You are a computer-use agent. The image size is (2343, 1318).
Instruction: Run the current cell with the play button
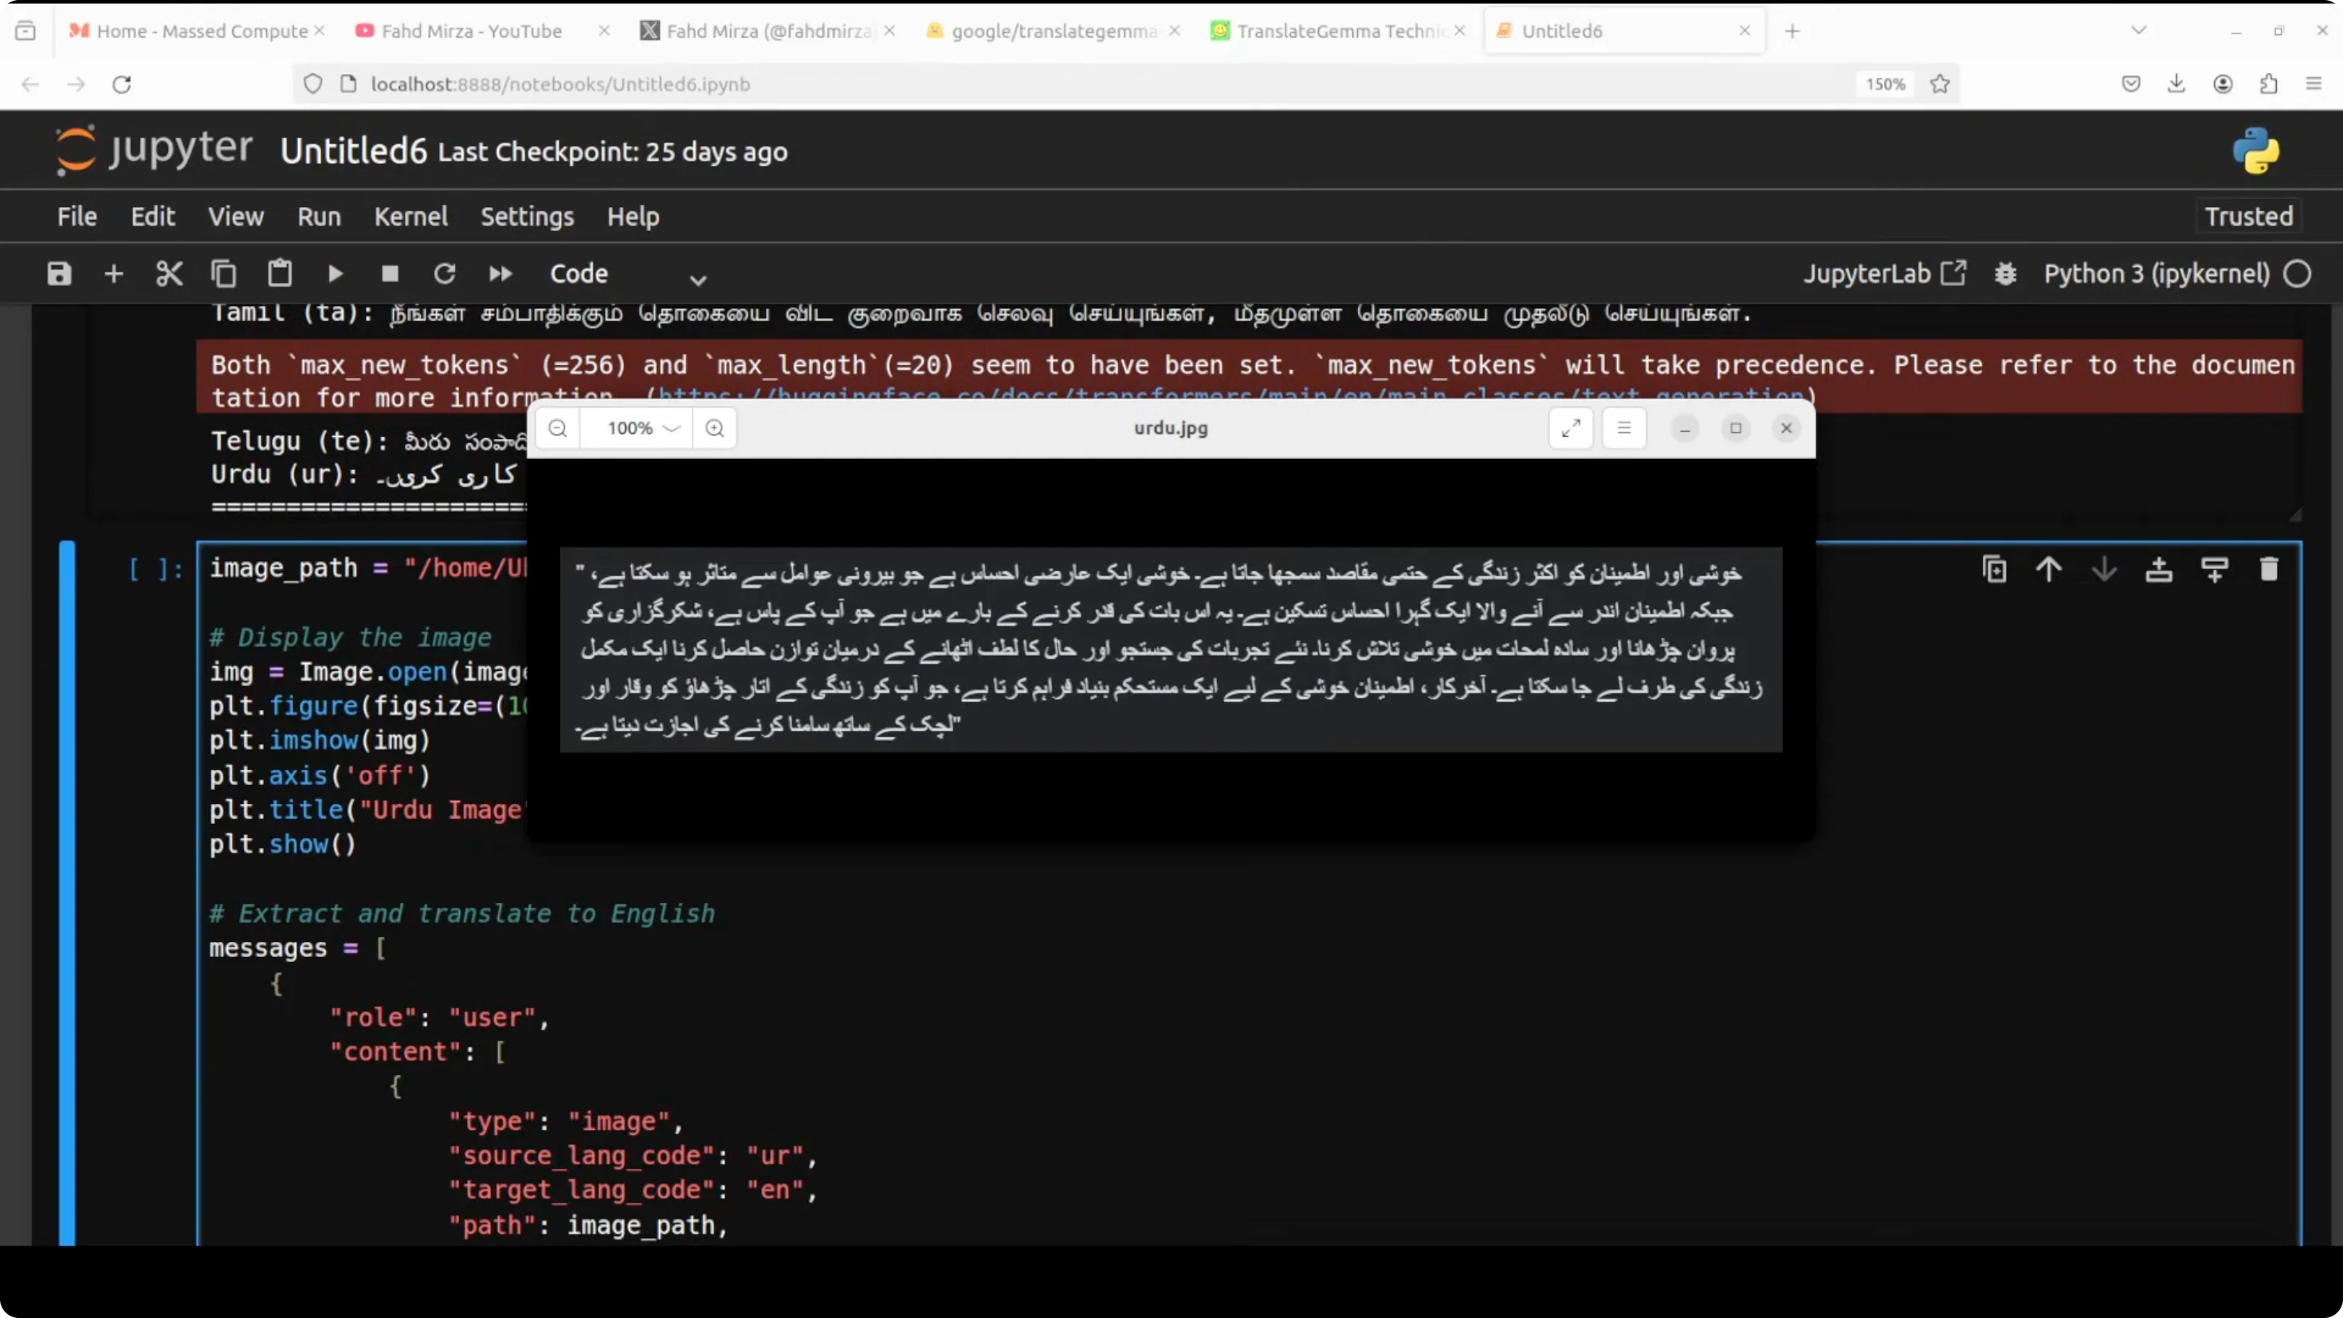(335, 274)
